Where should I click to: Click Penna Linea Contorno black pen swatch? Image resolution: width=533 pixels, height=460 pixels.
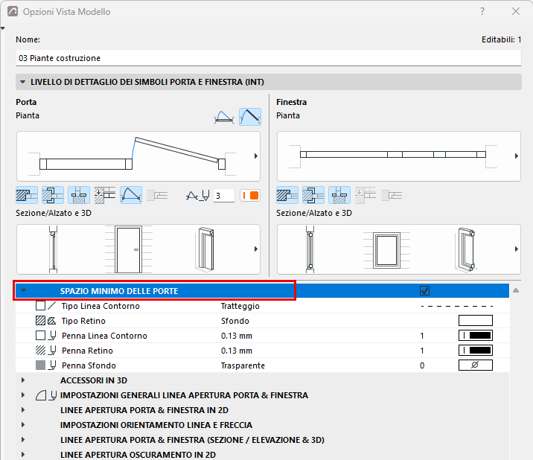point(476,336)
